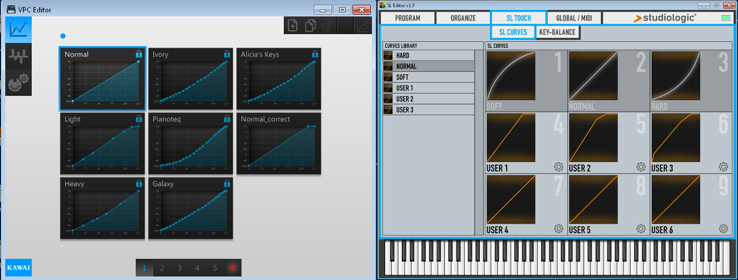Viewport: 738px width, 280px height.
Task: Toggle the lock on the Galaxy curve card
Action: (x=227, y=184)
